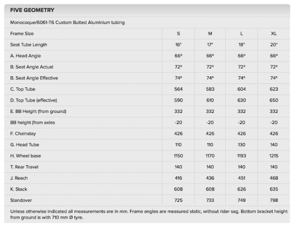
Task: Select the L frame size column header
Action: [x=242, y=34]
